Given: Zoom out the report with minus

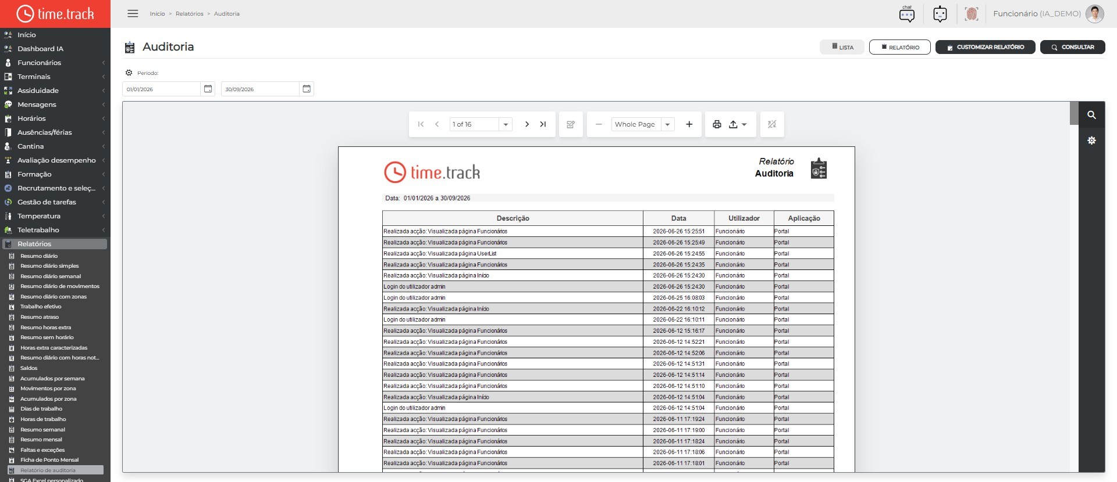Looking at the screenshot, I should (x=599, y=124).
